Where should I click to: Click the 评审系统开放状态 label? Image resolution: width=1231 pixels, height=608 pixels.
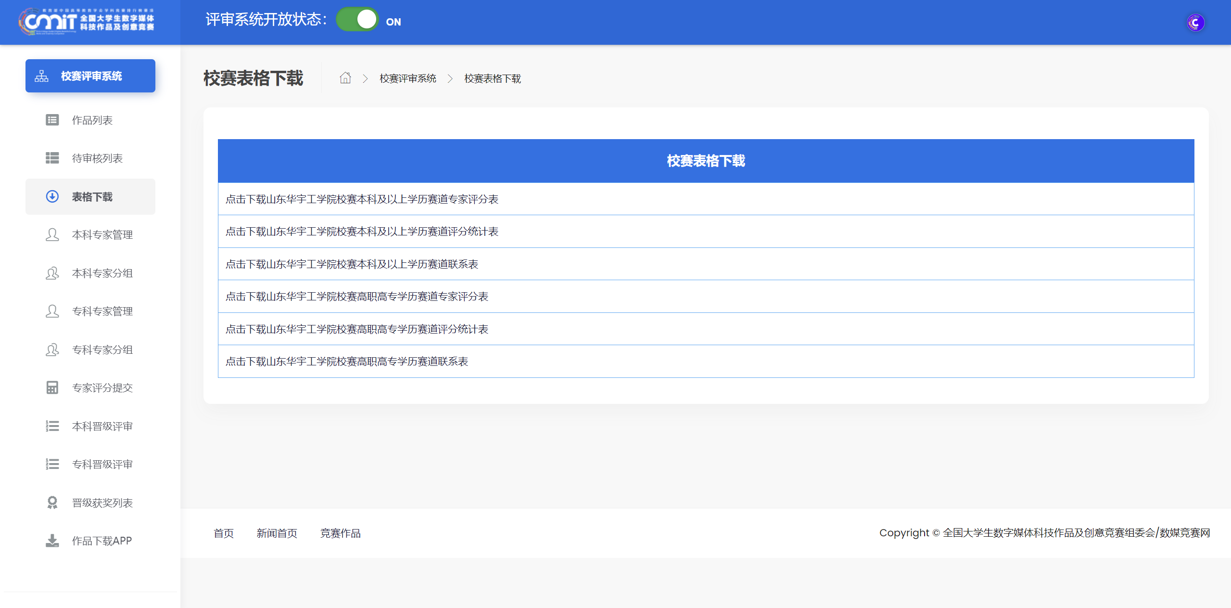pyautogui.click(x=266, y=19)
